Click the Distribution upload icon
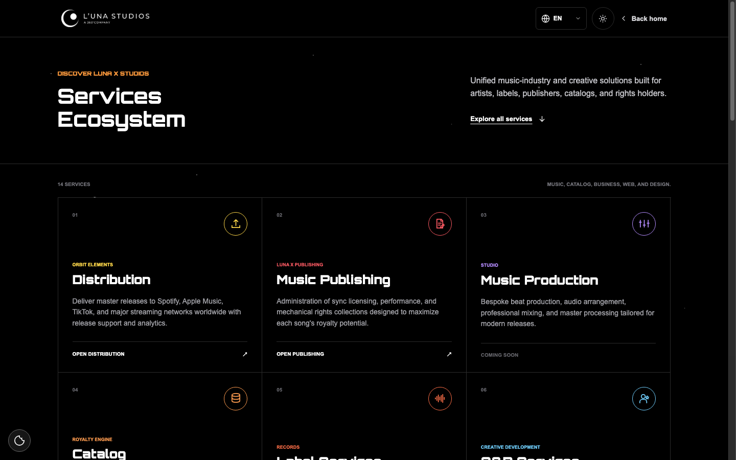This screenshot has width=736, height=460. [x=236, y=224]
